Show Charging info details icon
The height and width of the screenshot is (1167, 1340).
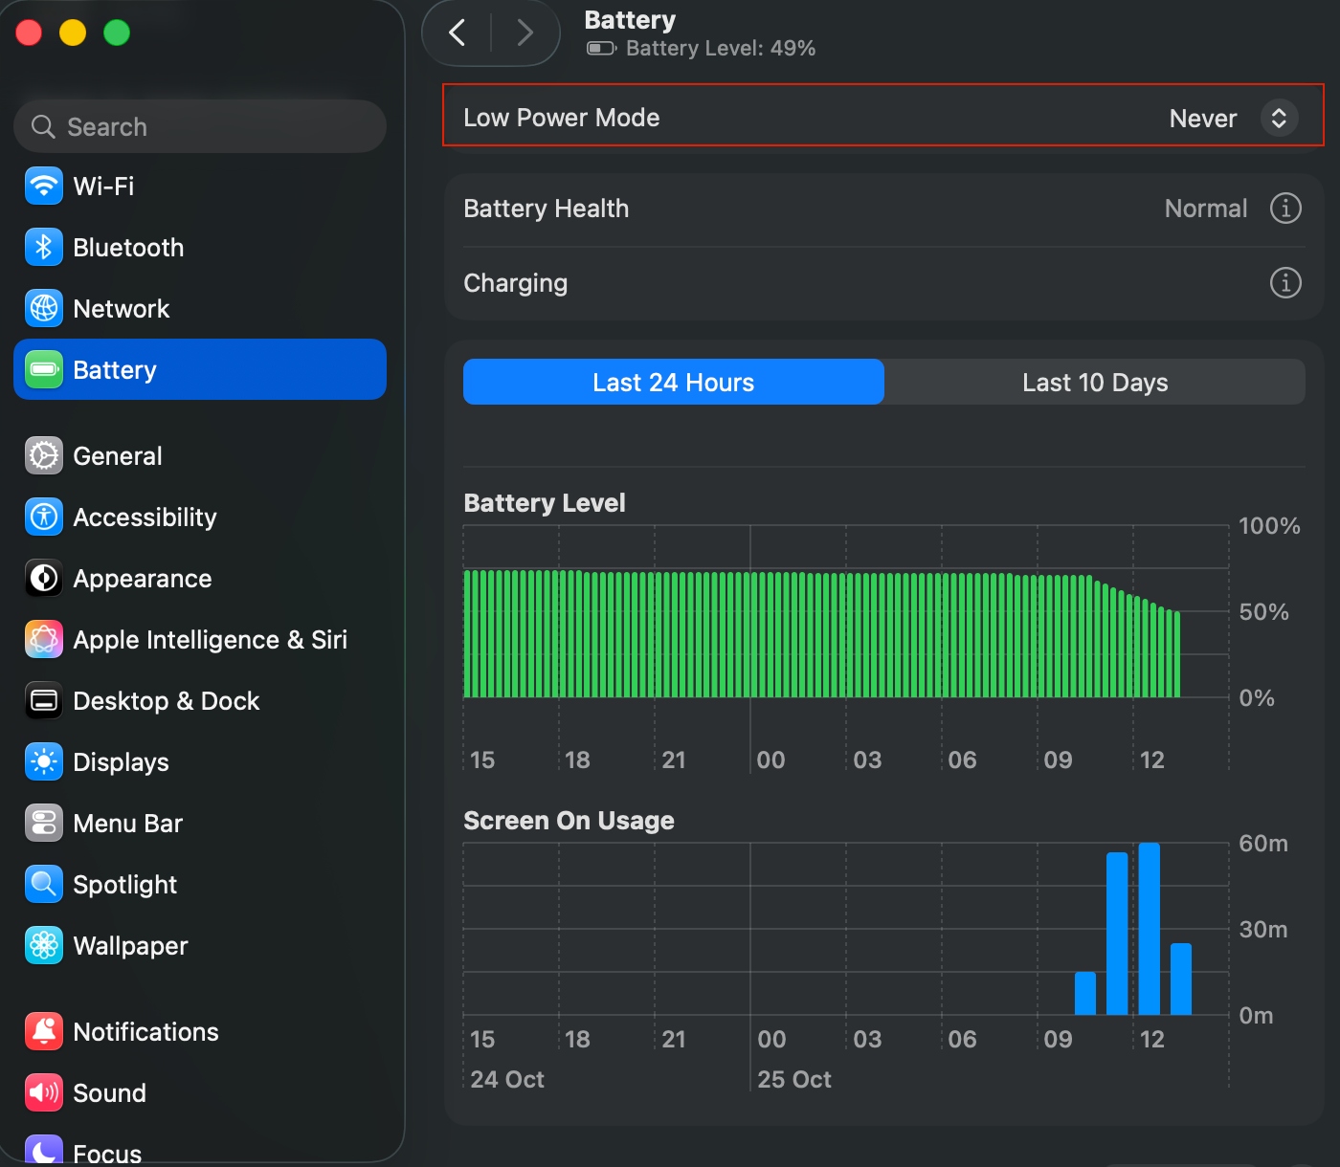1285,282
